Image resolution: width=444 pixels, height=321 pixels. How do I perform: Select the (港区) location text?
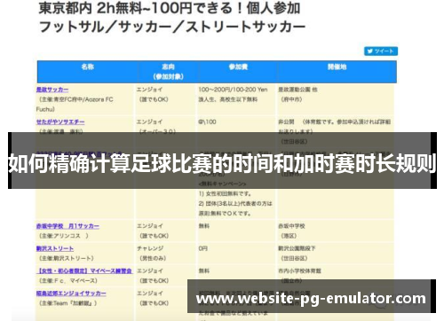point(289,236)
